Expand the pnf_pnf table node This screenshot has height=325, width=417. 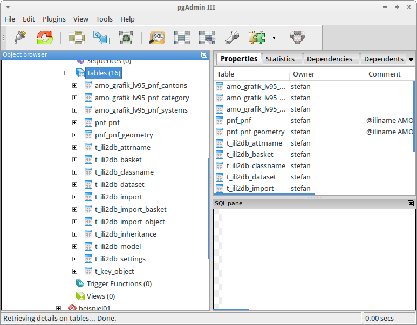75,122
